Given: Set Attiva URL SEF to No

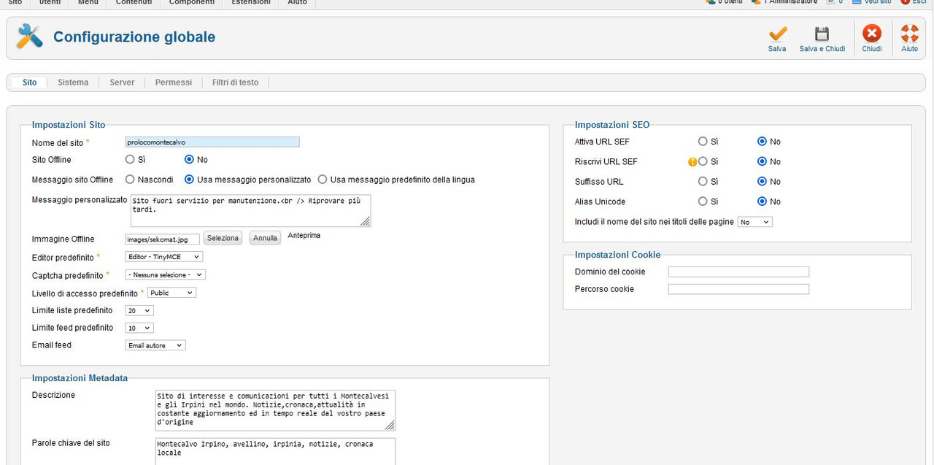Looking at the screenshot, I should (762, 141).
